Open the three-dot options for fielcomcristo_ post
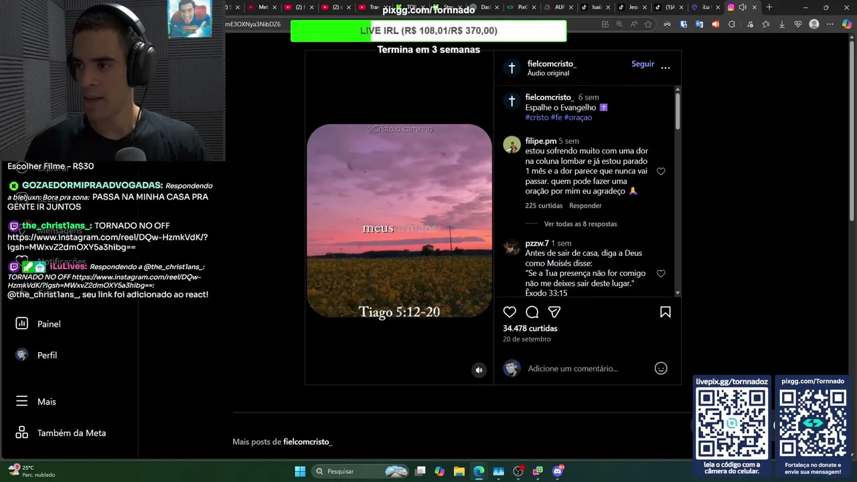 pos(666,67)
